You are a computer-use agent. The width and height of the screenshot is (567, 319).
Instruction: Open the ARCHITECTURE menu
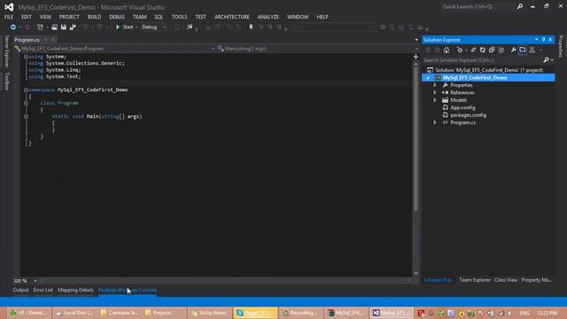[232, 17]
